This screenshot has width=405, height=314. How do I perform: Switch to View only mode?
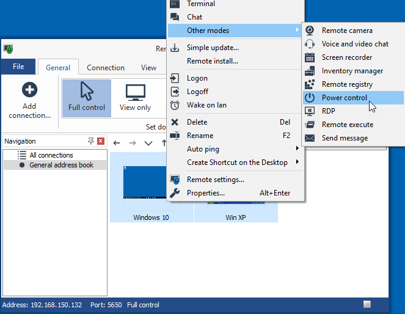[x=135, y=98]
